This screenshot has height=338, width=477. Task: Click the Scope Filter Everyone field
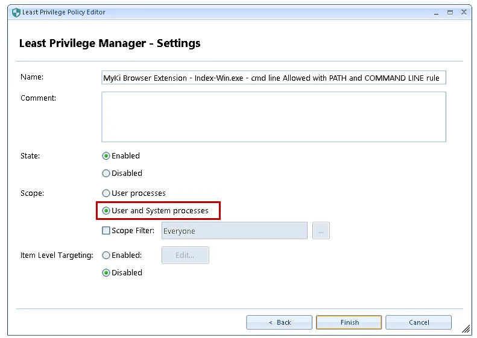pyautogui.click(x=234, y=231)
